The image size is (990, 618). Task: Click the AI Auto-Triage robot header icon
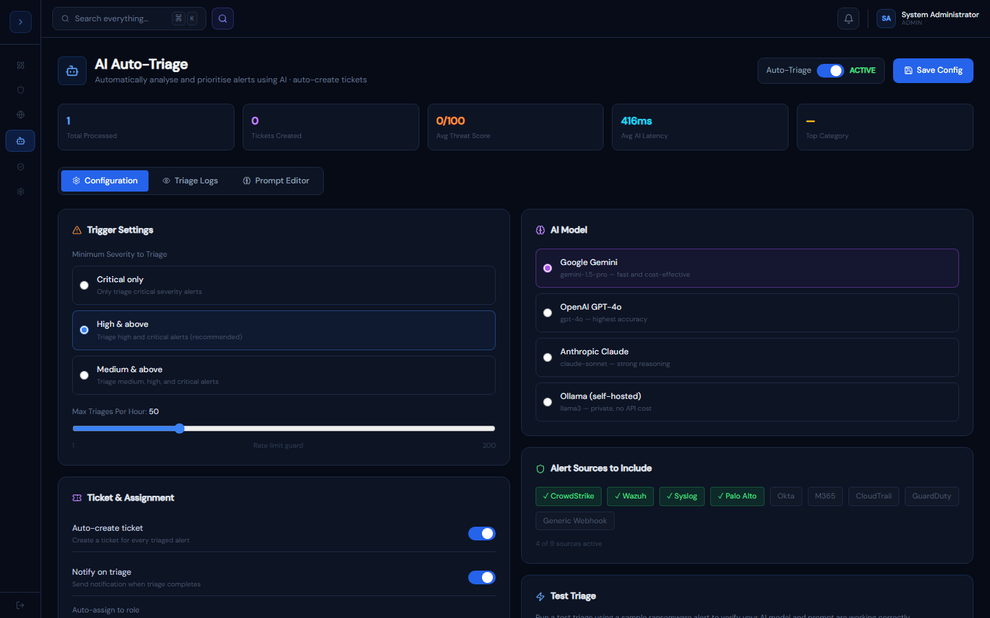72,71
